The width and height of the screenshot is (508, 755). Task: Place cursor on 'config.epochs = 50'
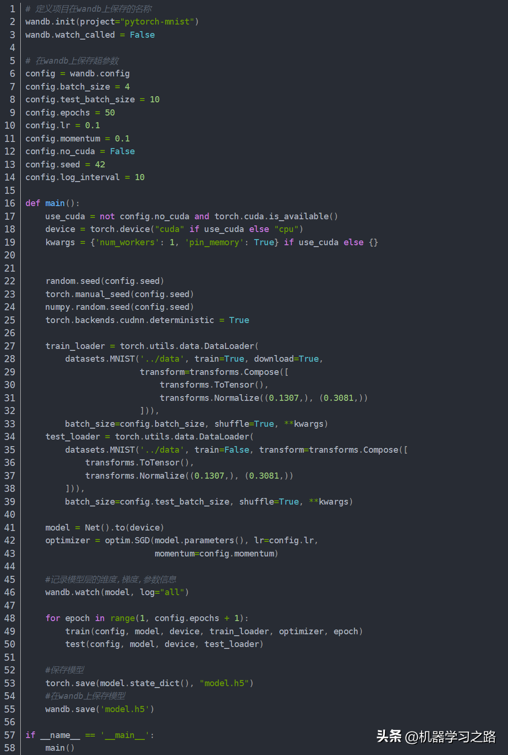pyautogui.click(x=70, y=113)
